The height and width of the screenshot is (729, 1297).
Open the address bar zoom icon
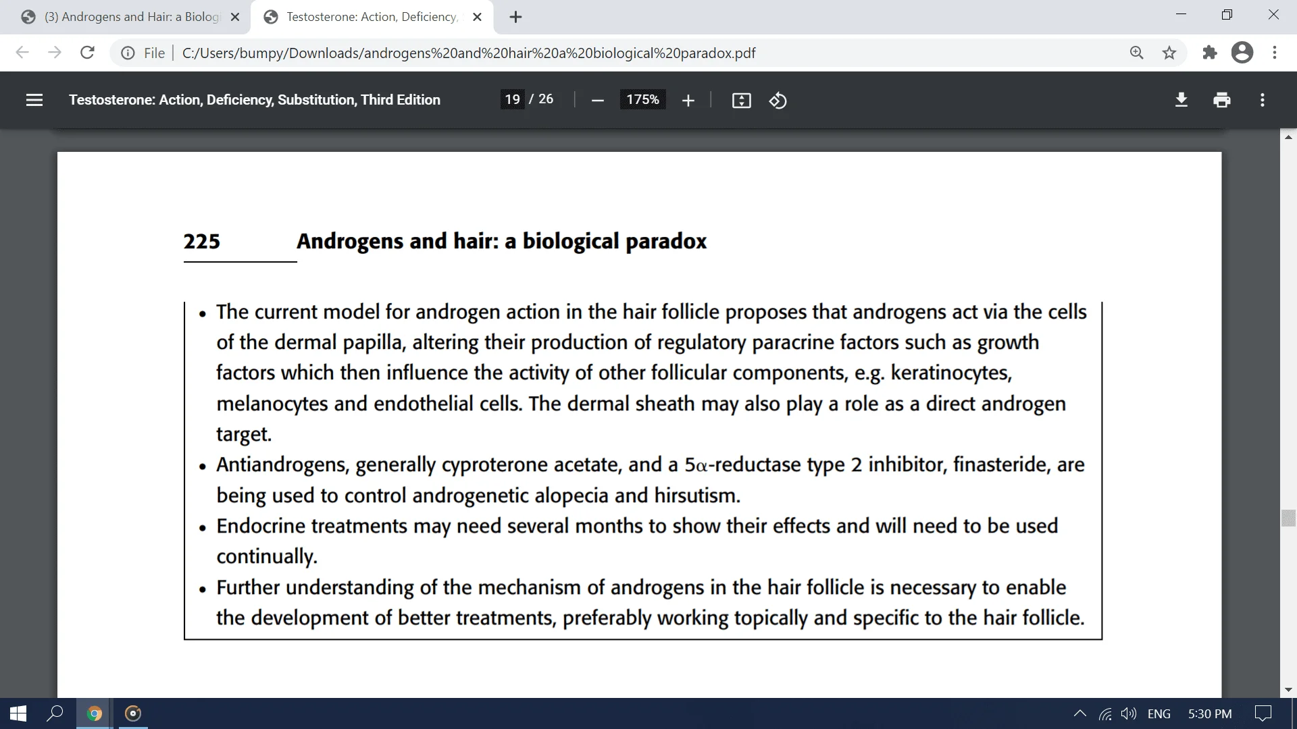[1137, 53]
